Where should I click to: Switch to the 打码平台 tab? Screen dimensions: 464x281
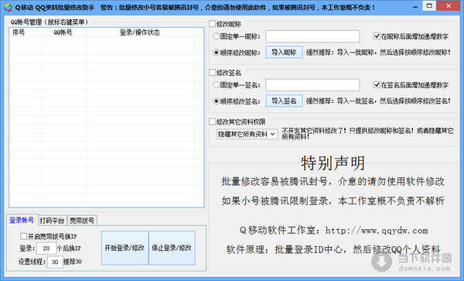[x=53, y=221]
